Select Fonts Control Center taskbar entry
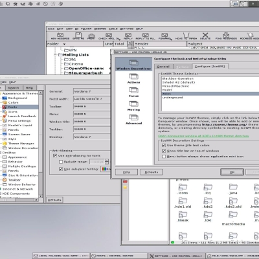 click(118, 256)
